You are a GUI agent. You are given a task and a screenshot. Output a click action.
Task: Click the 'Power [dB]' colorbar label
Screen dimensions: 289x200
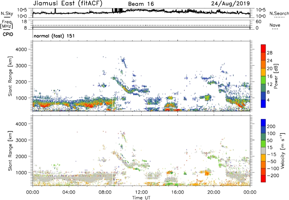(x=276, y=76)
